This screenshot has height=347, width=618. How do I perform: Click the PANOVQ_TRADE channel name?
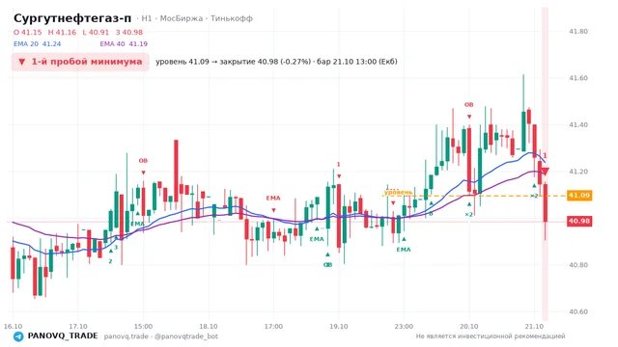[63, 336]
